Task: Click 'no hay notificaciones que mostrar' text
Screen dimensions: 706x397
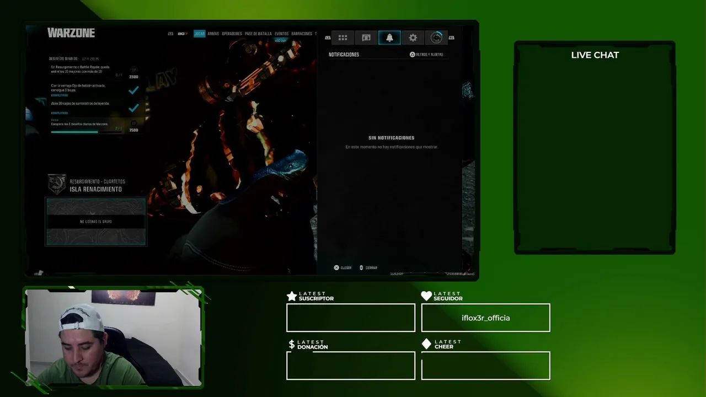Action: [392, 147]
